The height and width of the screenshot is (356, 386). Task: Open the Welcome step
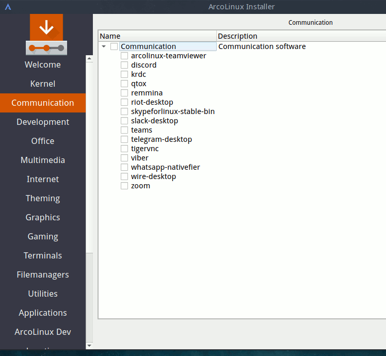(x=43, y=64)
